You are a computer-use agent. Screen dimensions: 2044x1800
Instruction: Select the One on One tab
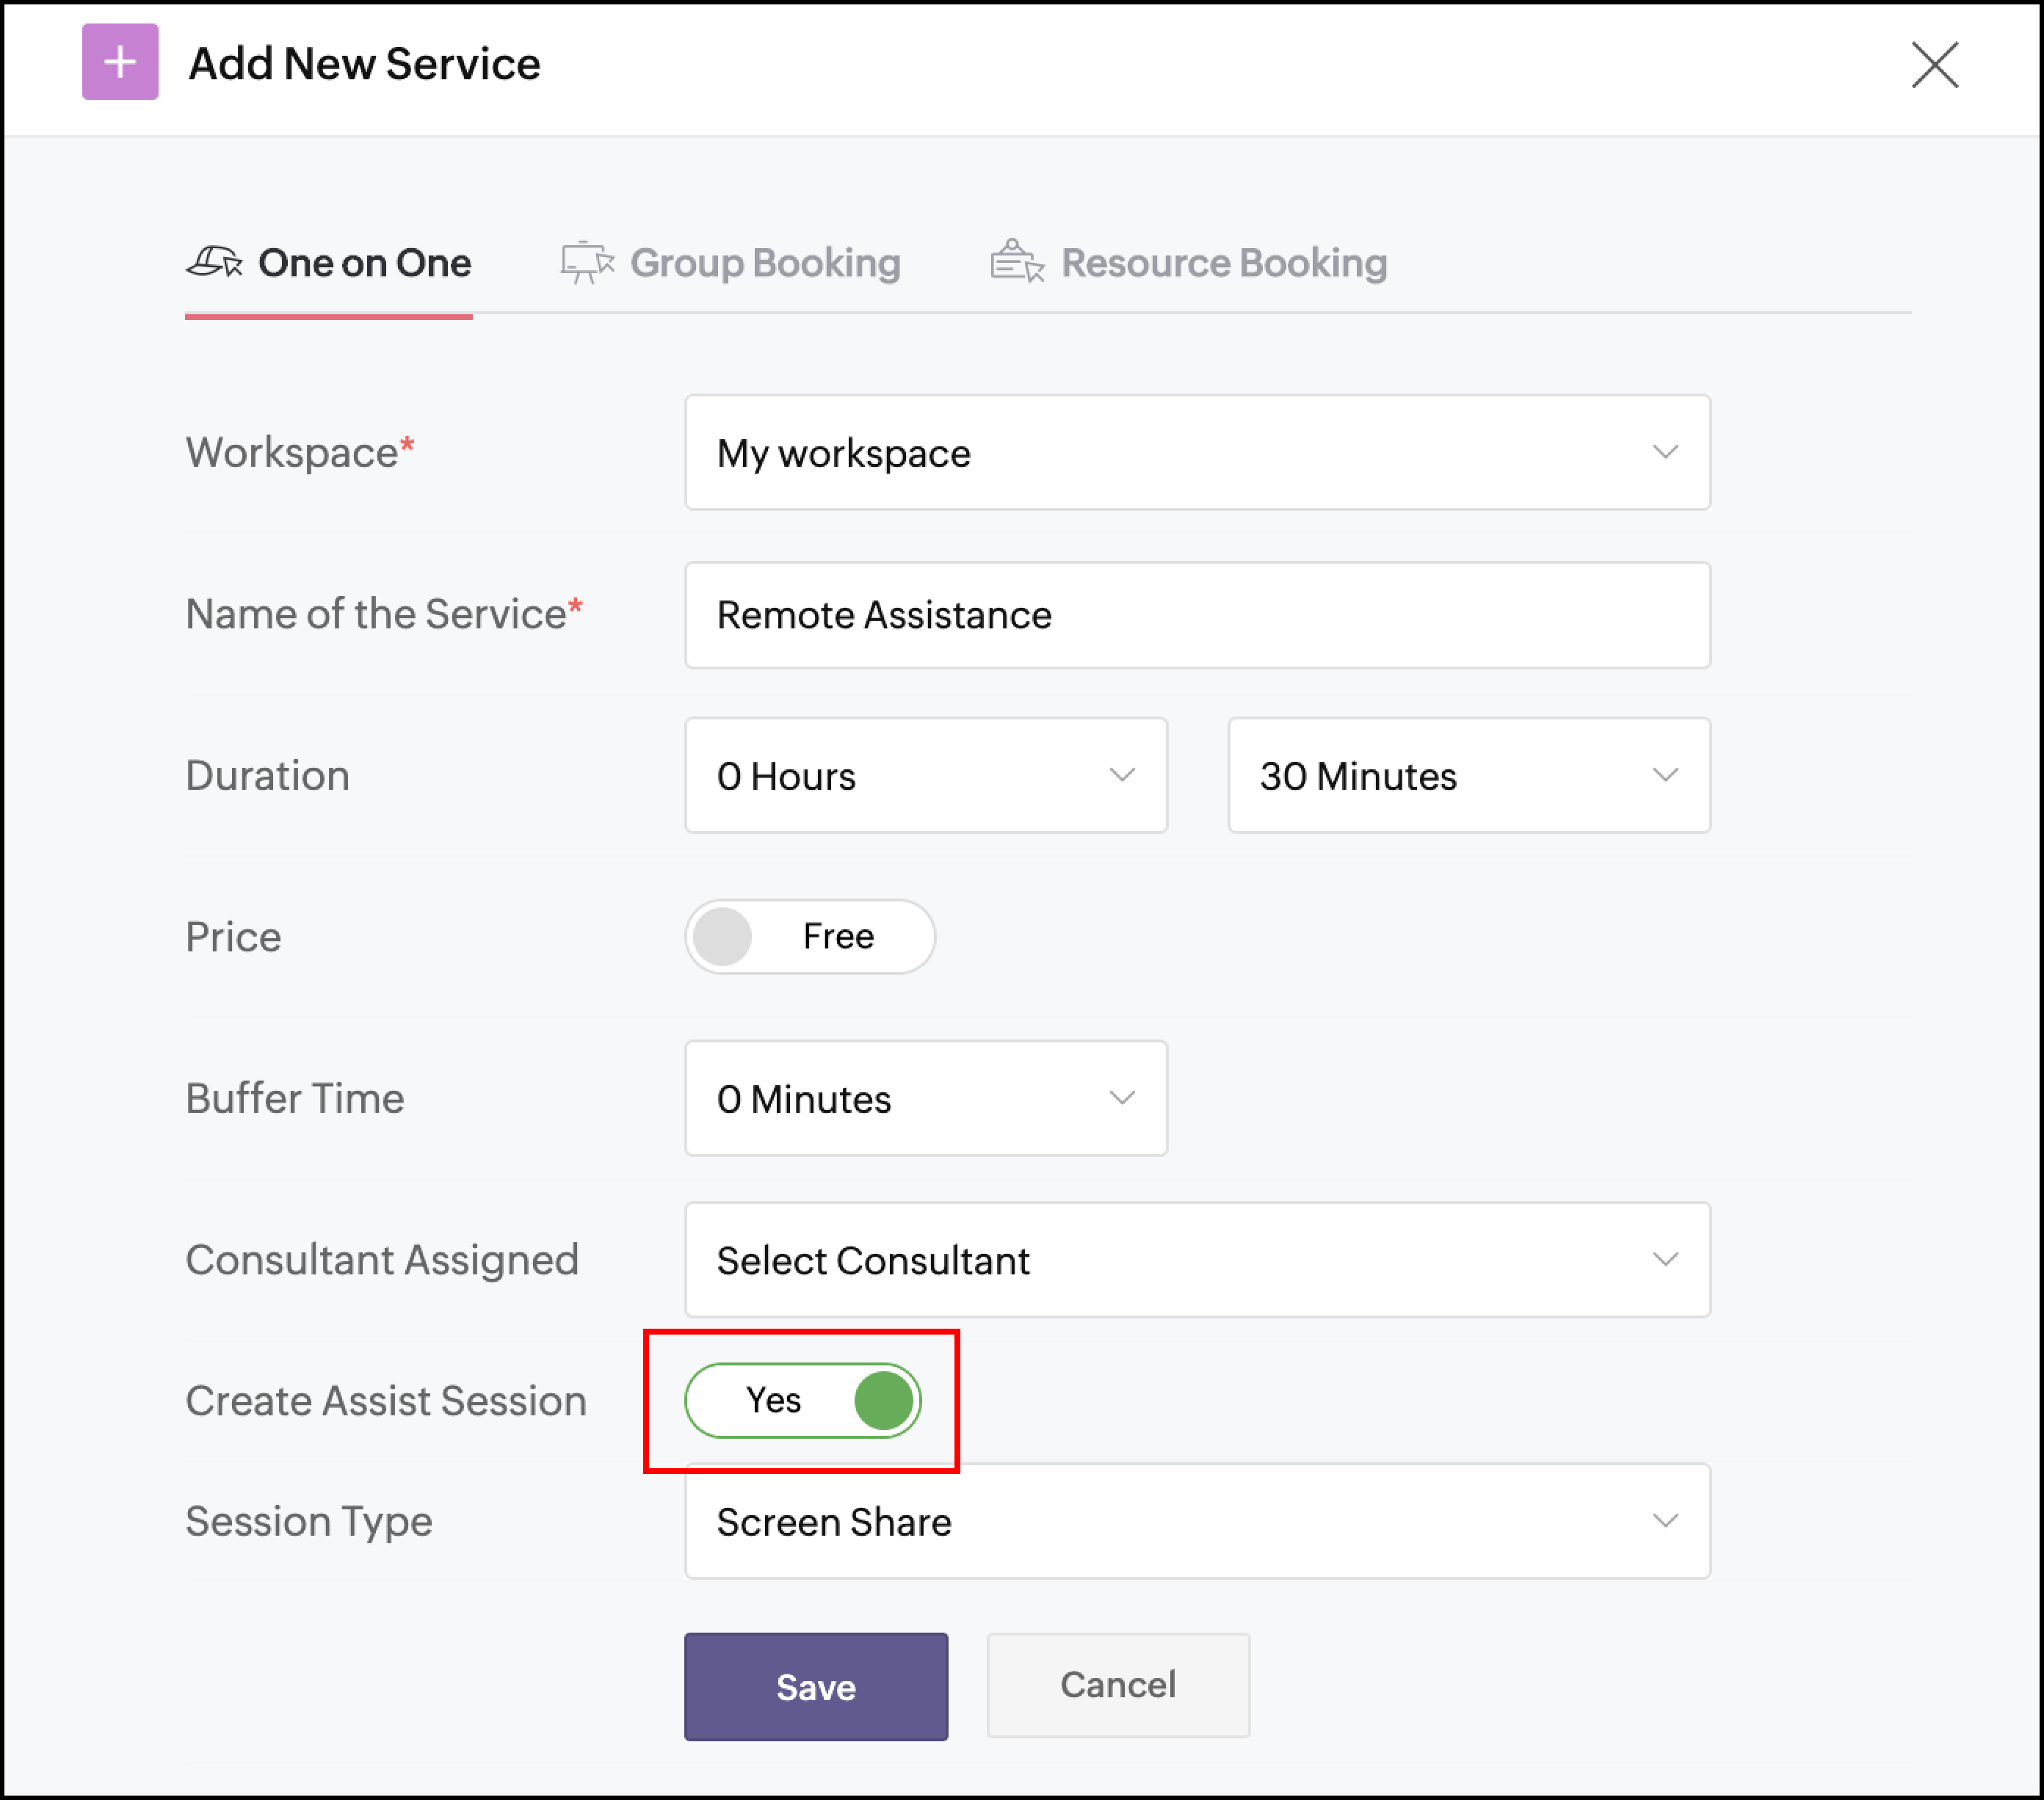click(x=365, y=262)
